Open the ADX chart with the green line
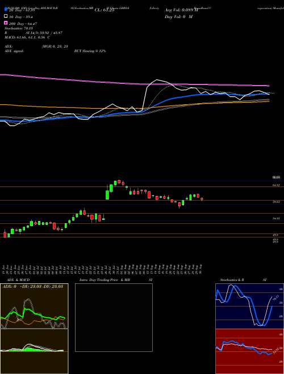Image resolution: width=284 pixels, height=374 pixels. click(x=34, y=306)
